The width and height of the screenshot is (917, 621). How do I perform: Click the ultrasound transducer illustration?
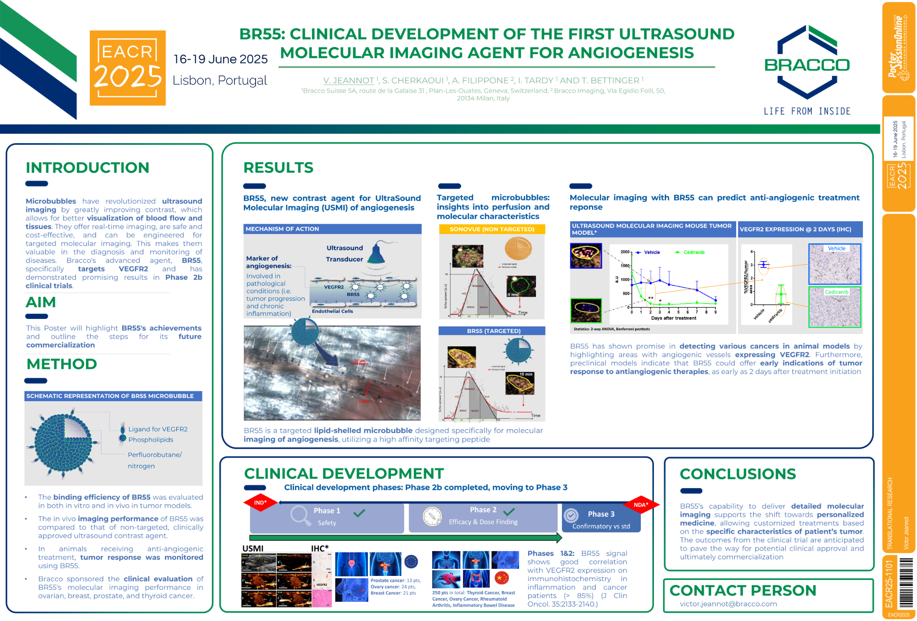377,254
